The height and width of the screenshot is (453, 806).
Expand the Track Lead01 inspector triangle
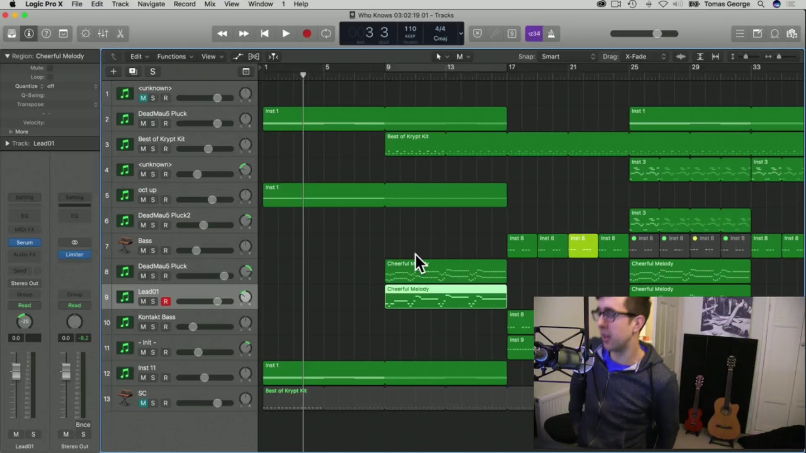(7, 143)
